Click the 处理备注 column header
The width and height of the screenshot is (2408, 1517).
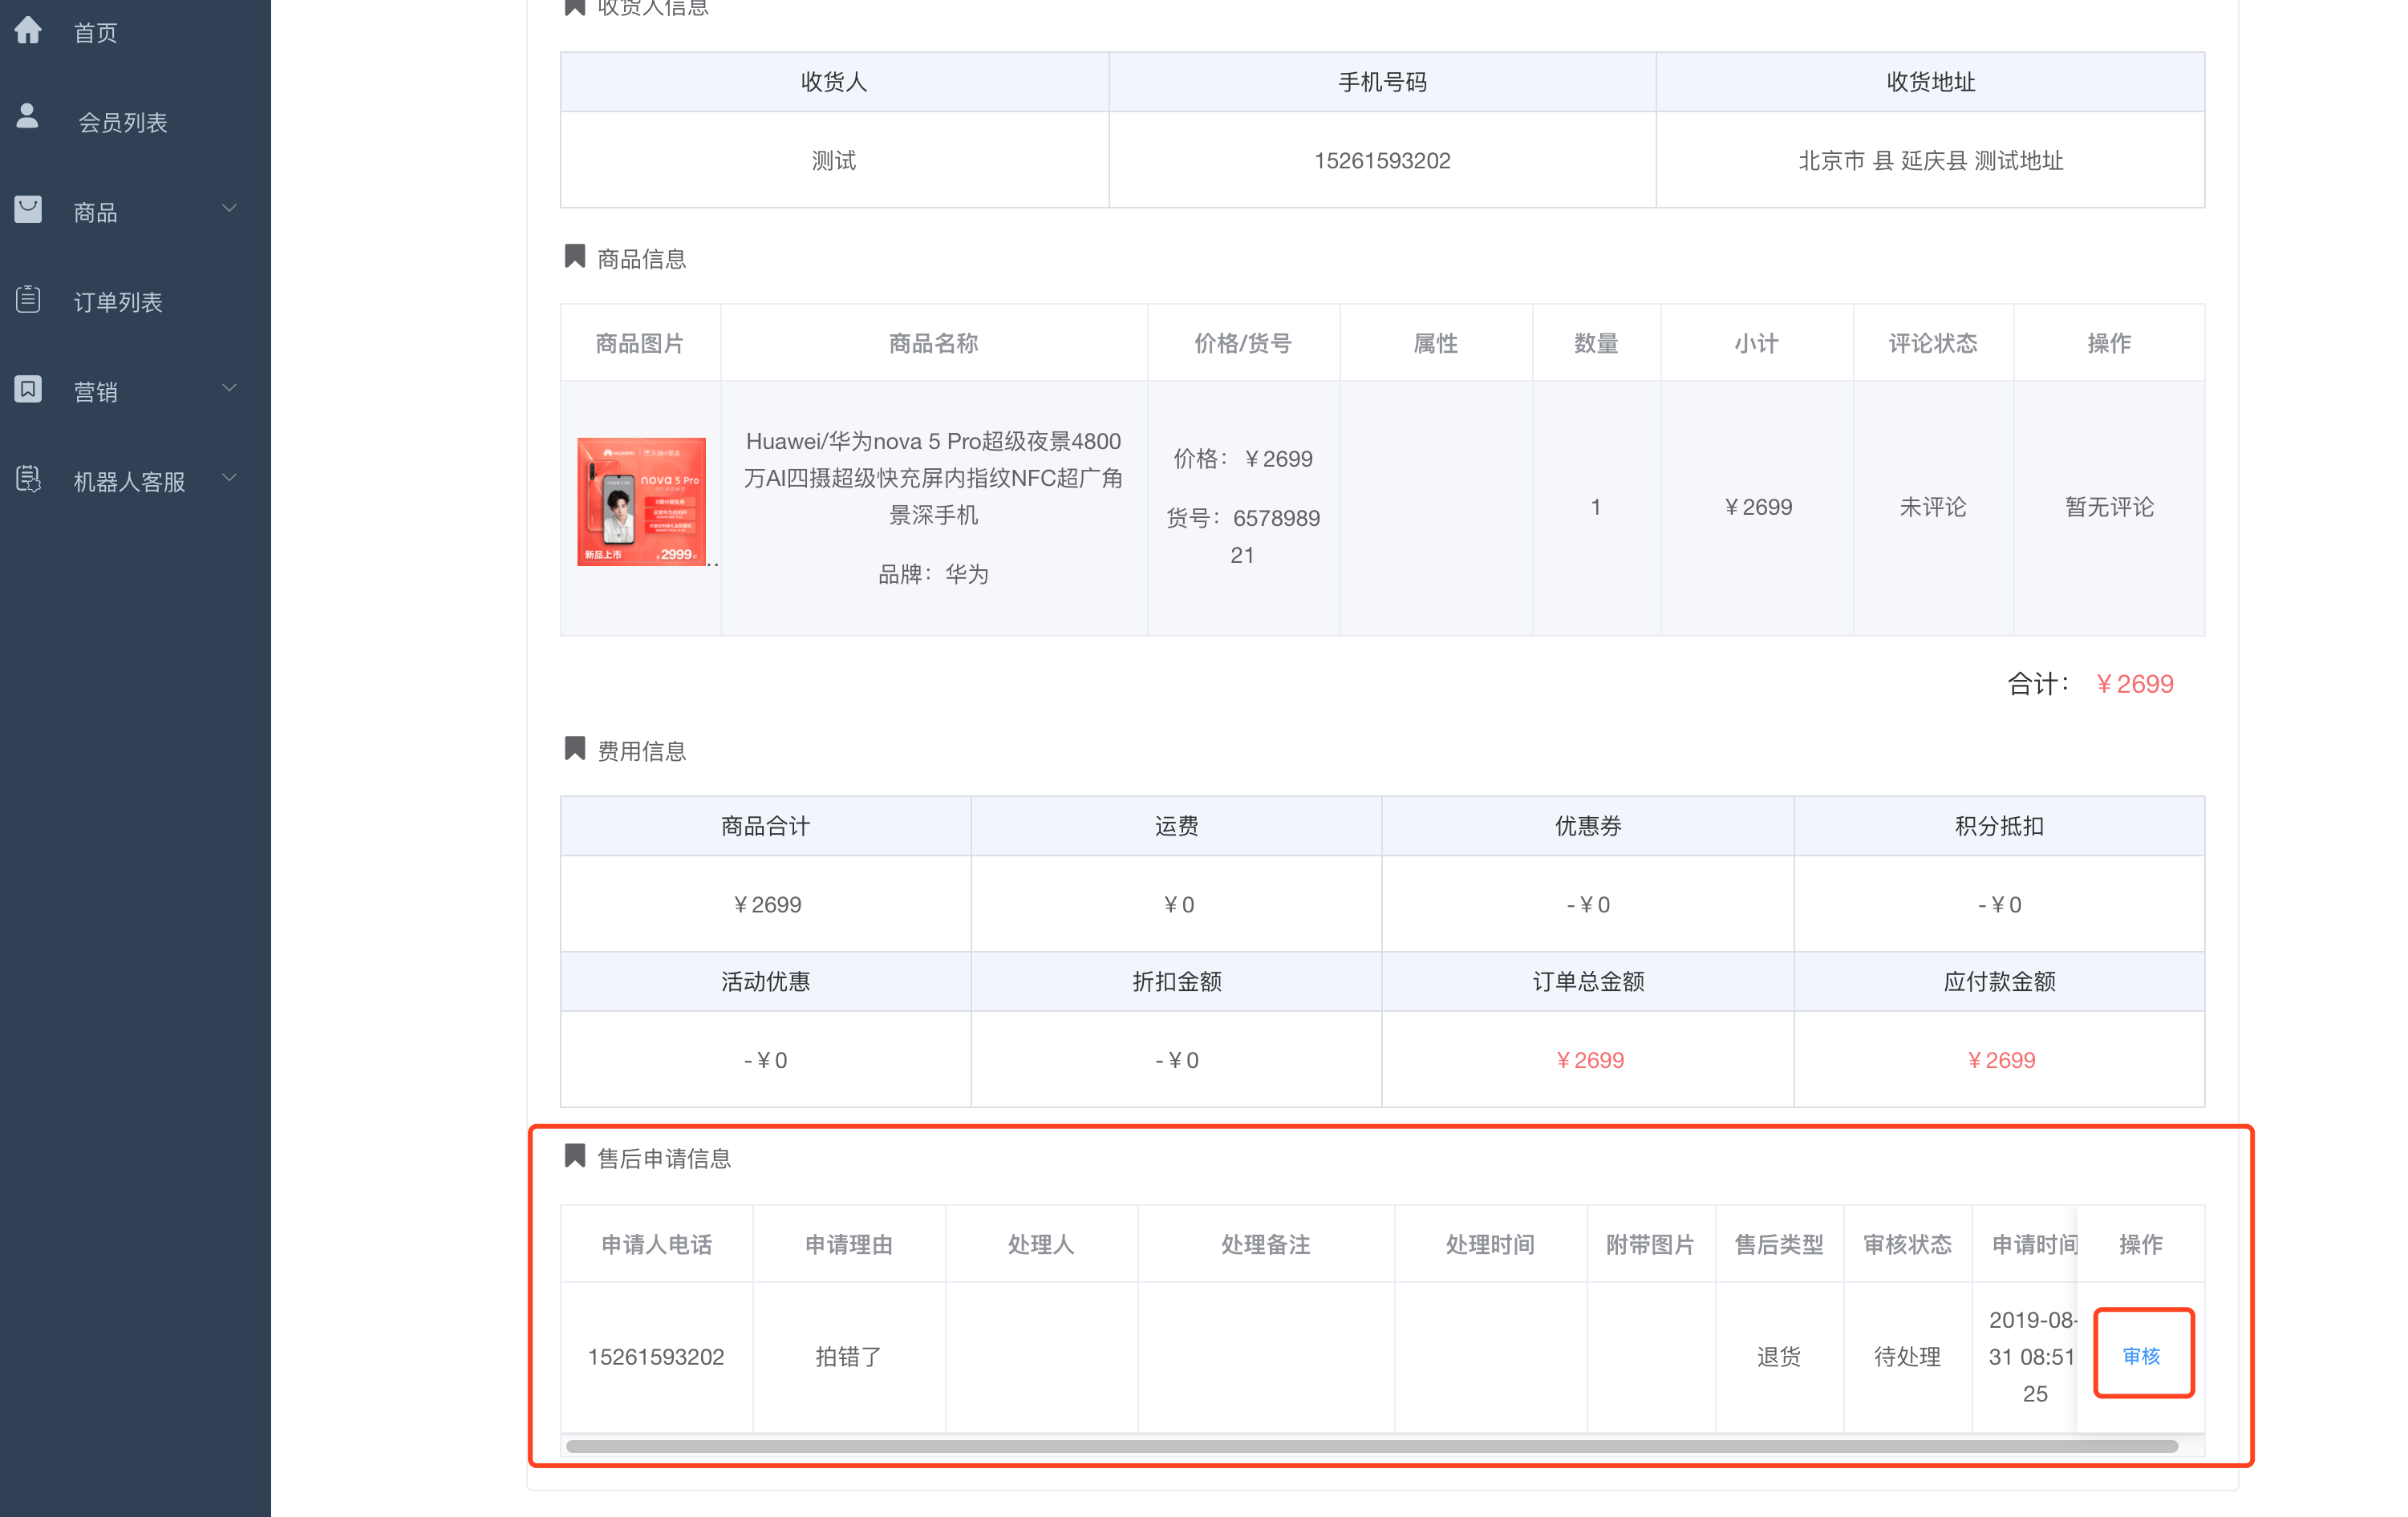pyautogui.click(x=1266, y=1245)
